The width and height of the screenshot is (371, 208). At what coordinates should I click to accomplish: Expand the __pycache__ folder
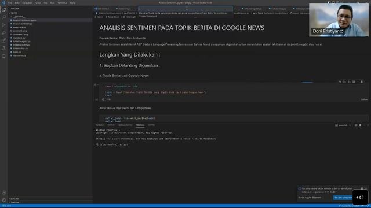(19, 17)
